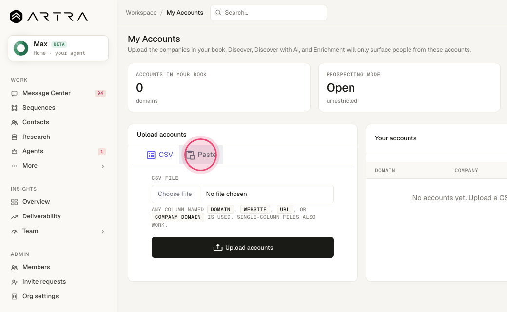Open Org settings
507x312 pixels.
[58, 296]
